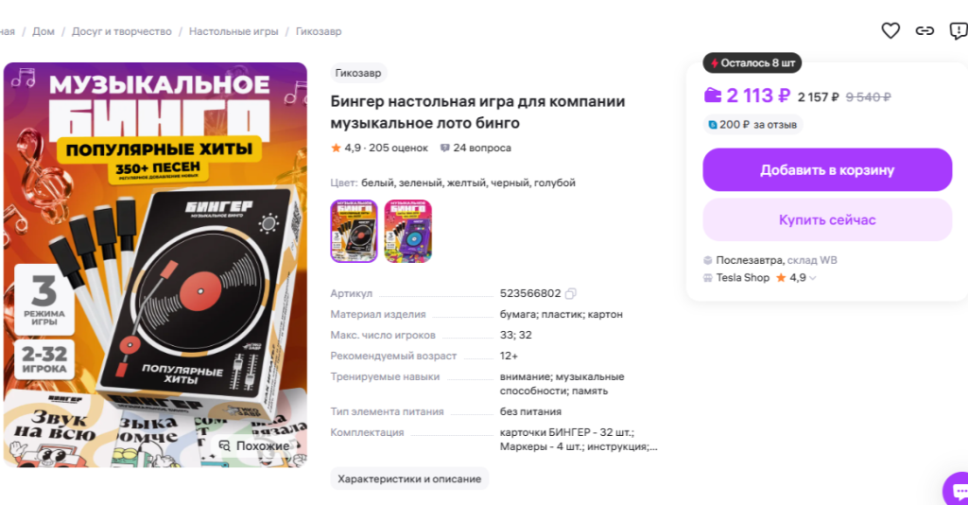Click the orange rating star icon
The image size is (968, 505).
pos(336,148)
